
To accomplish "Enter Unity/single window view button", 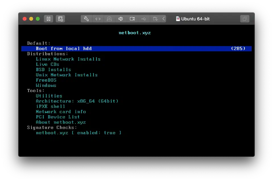I will (x=245, y=19).
